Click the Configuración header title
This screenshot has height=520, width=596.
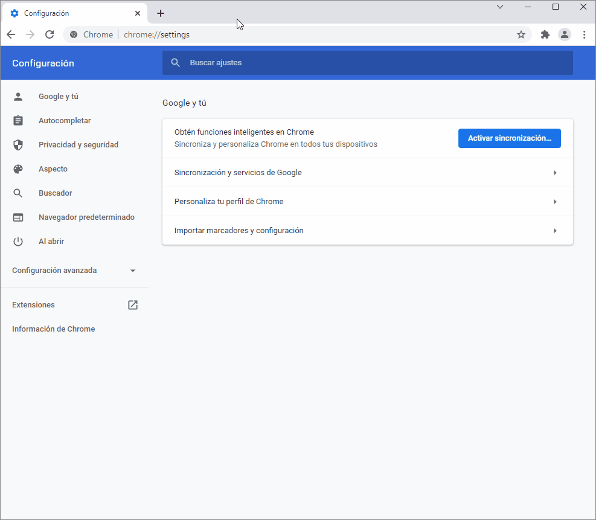43,63
